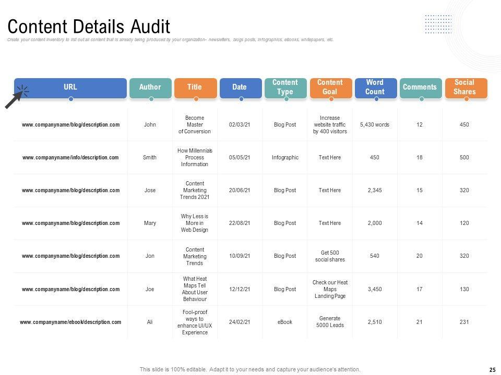
Task: Select the Content Type column header
Action: click(x=285, y=88)
